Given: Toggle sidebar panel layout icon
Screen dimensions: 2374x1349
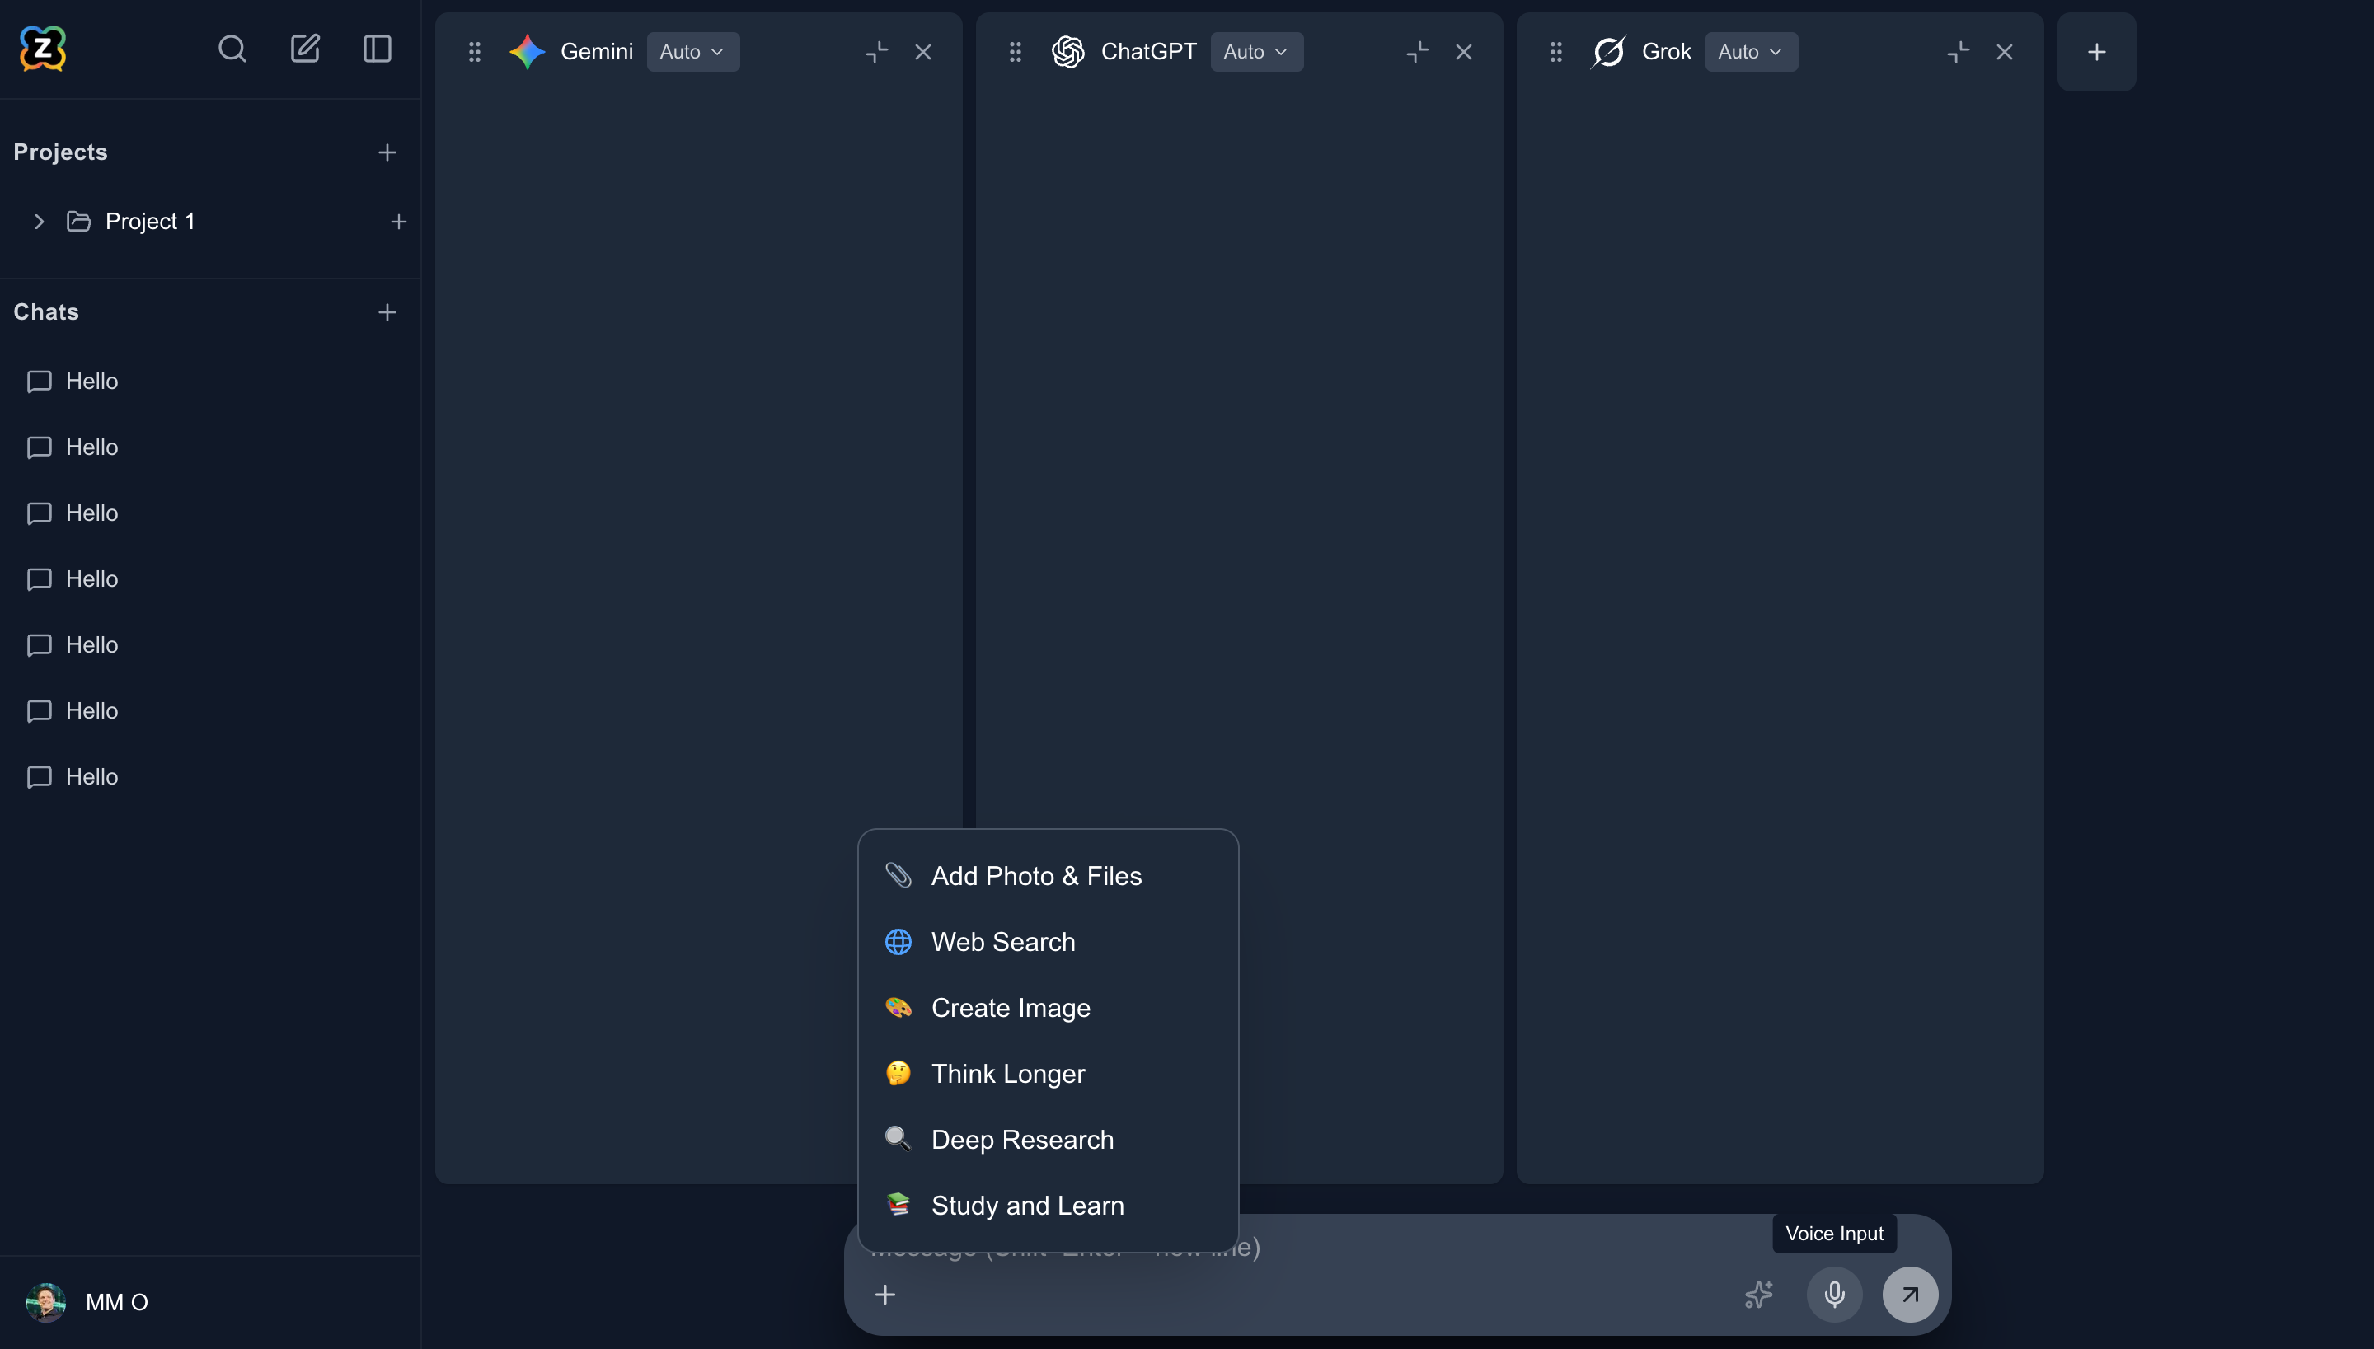Looking at the screenshot, I should tap(378, 49).
